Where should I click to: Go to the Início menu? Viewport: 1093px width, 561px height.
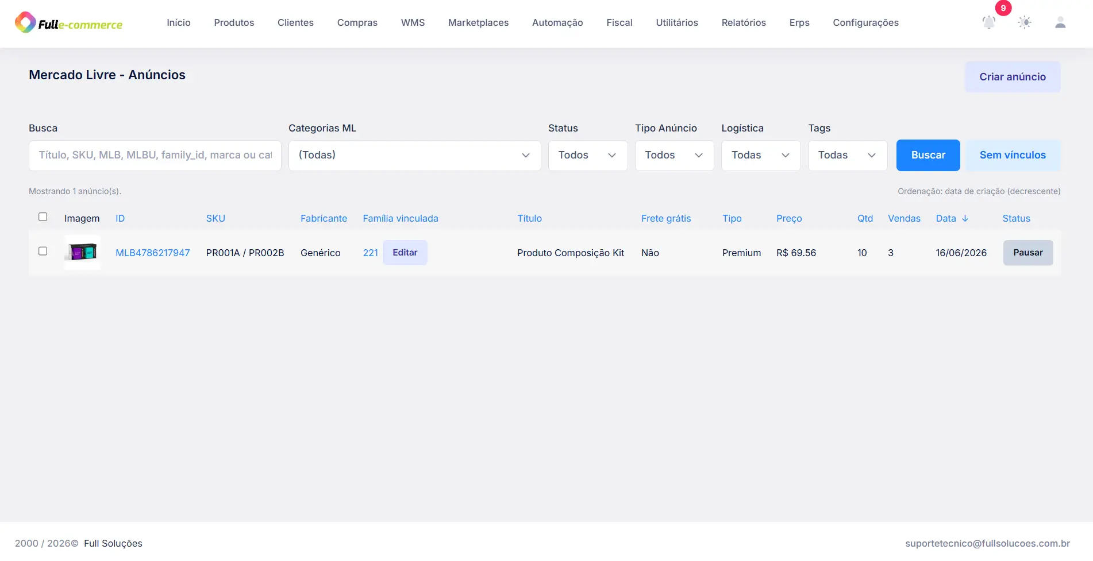[x=179, y=22]
